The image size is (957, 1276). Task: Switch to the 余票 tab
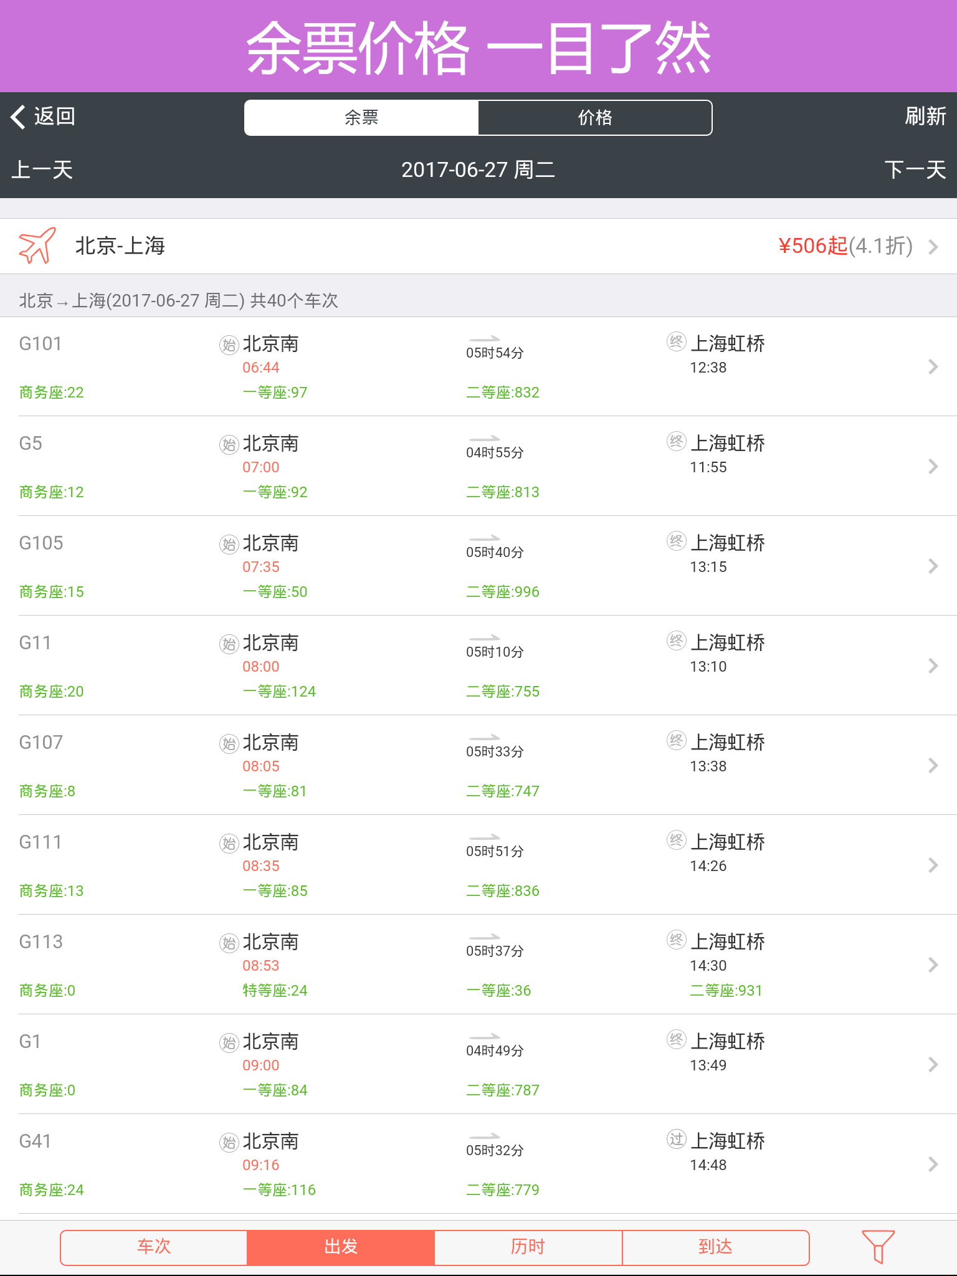(x=361, y=118)
